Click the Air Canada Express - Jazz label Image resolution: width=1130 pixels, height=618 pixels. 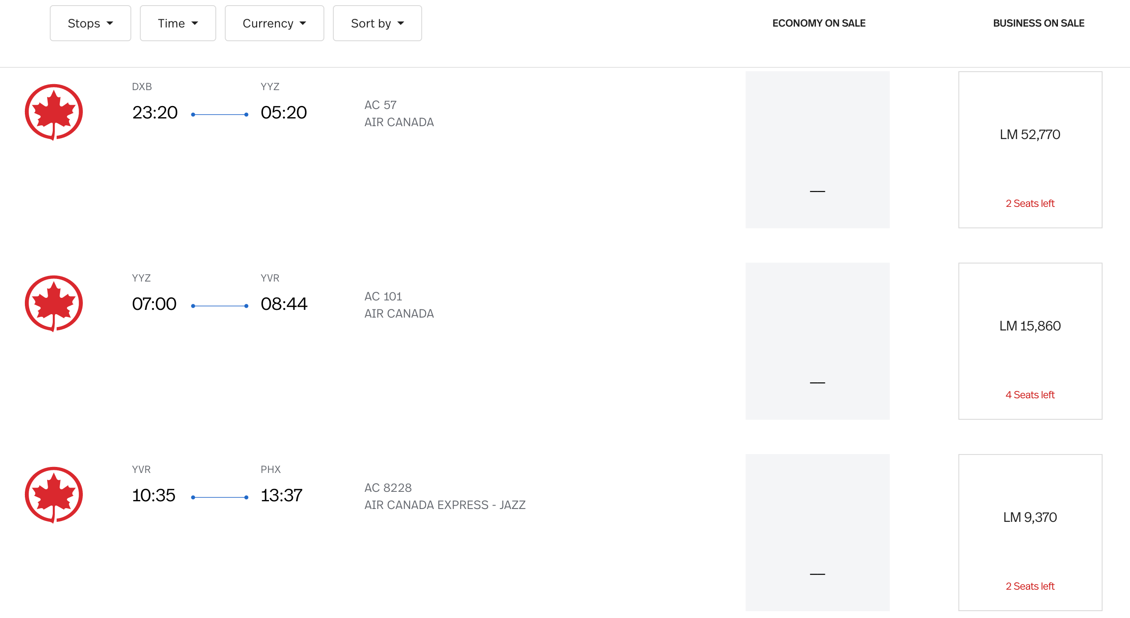(x=445, y=505)
